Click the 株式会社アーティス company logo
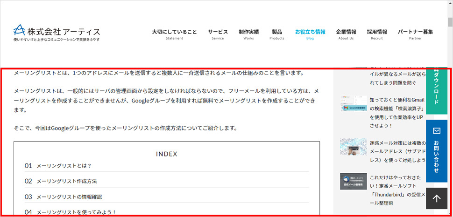Image resolution: width=453 pixels, height=217 pixels. (57, 33)
